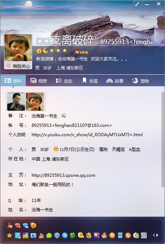Click the green four-leaf clover icon
The image size is (165, 244).
[73, 235]
